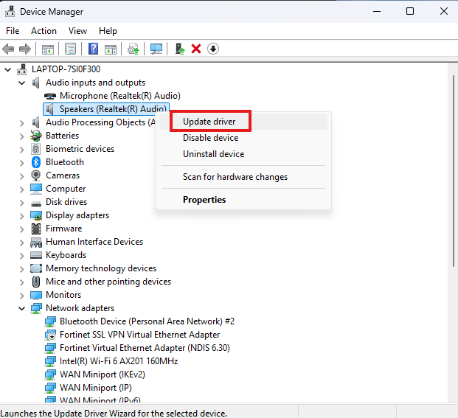
Task: Click the circled down-arrow Disable device icon
Action: coord(213,49)
